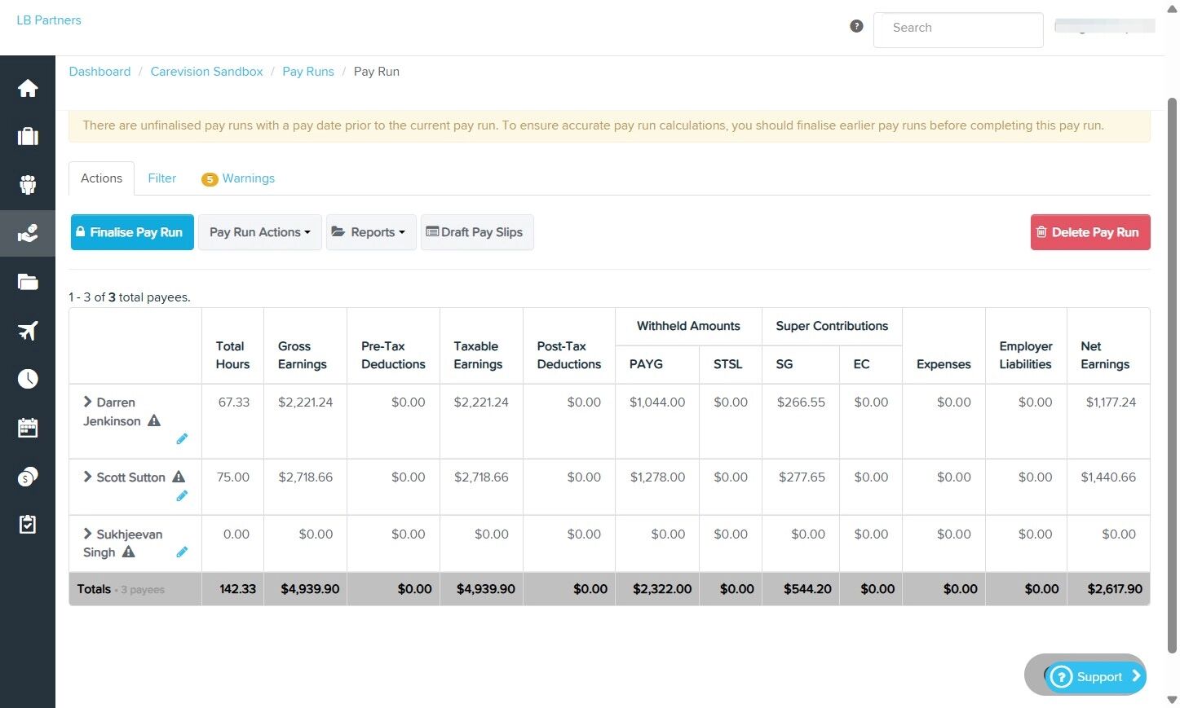
Task: Expand Sukhjeevan Singh's row chevron
Action: 87,534
